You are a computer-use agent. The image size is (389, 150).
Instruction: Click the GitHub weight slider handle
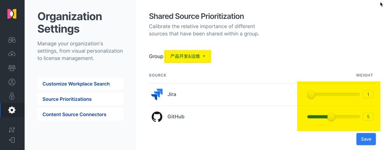point(331,117)
